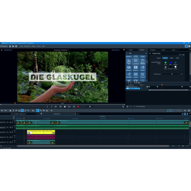Select the blue chroma key color
191x191 pixels.
[x=170, y=63]
